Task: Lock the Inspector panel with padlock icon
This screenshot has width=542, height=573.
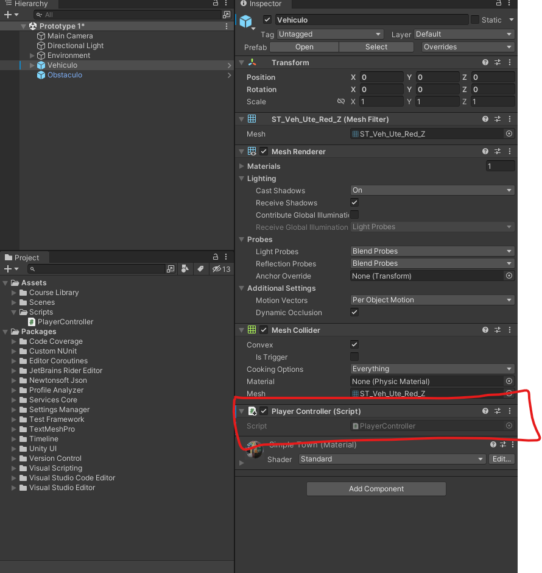Action: (498, 4)
